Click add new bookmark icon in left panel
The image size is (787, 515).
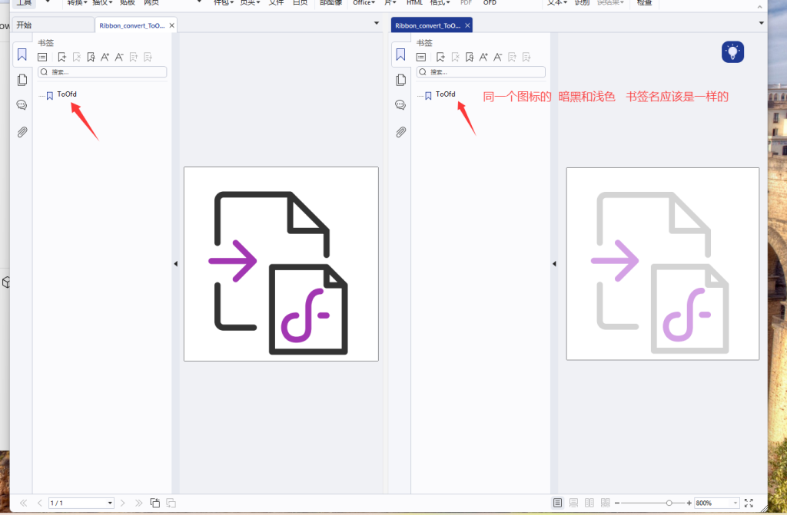pos(61,57)
